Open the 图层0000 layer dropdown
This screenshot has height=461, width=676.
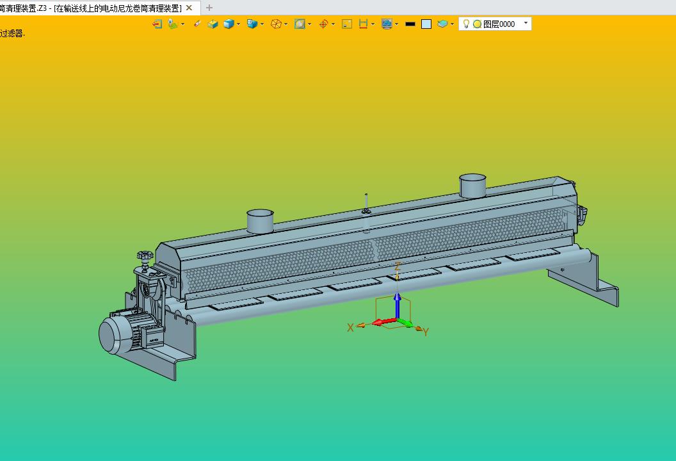pyautogui.click(x=495, y=24)
